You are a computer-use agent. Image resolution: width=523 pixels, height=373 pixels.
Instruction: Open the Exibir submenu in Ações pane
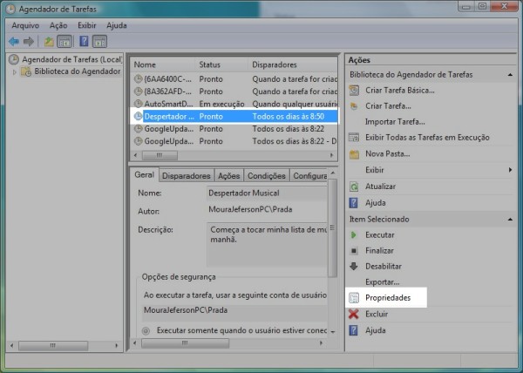coord(508,170)
